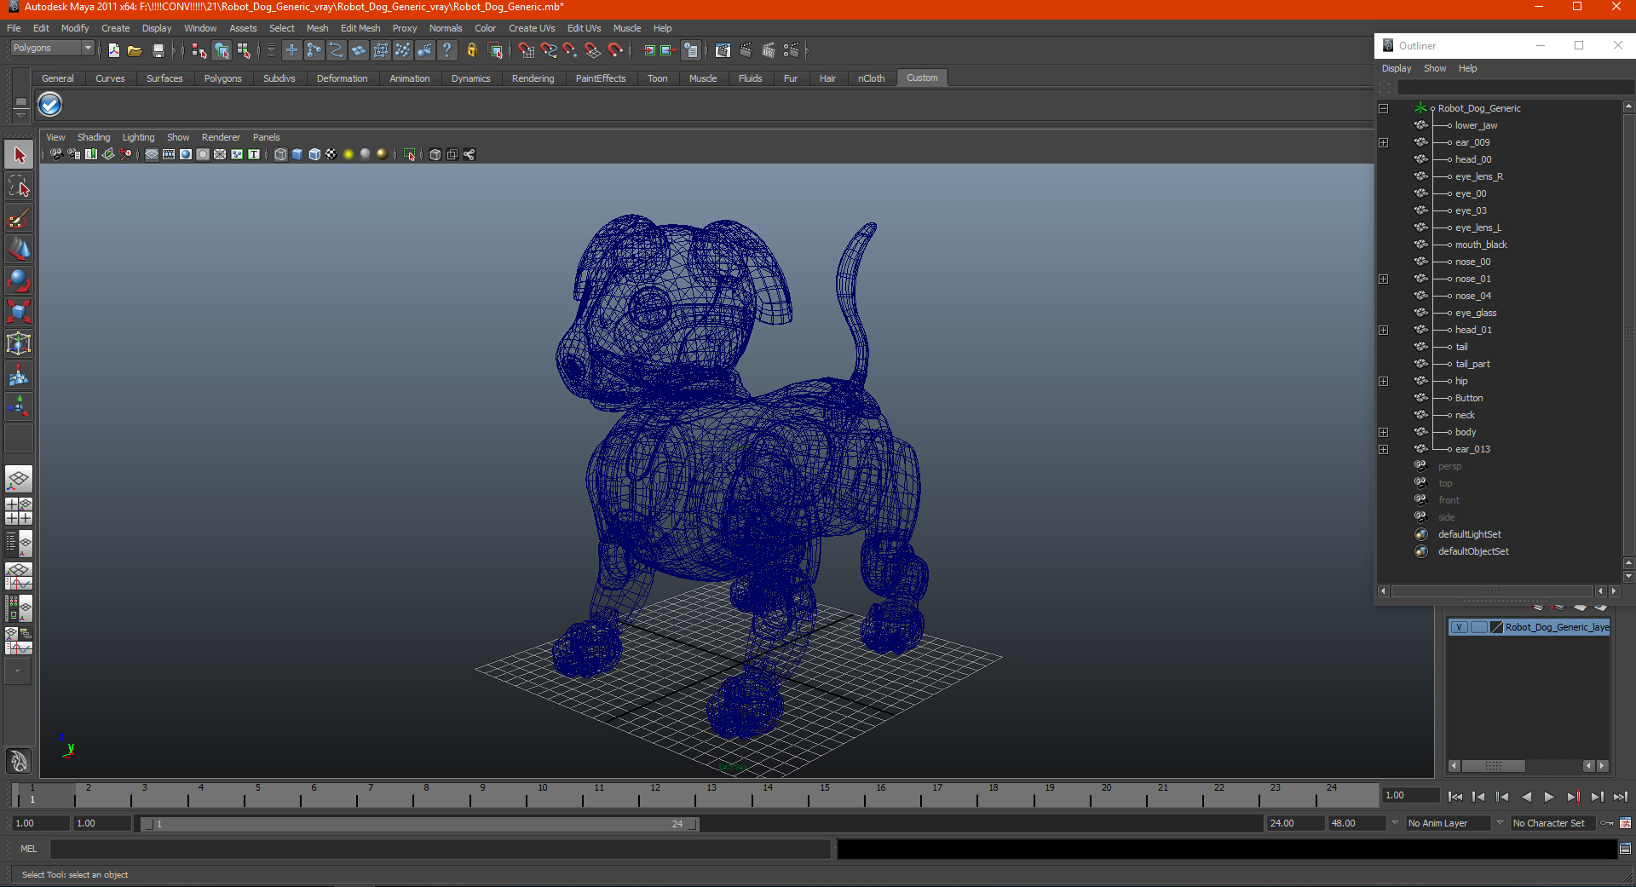This screenshot has height=887, width=1636.
Task: Switch to Persp/Graph Editor layout
Action: point(19,575)
